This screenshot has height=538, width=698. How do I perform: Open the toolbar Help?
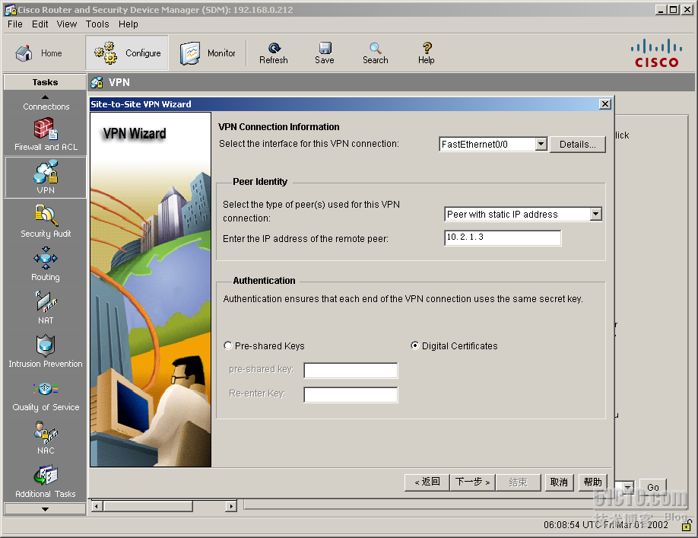pos(427,53)
